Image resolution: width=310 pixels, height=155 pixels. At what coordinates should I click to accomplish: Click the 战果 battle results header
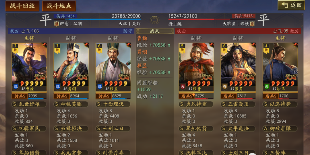coord(155,31)
